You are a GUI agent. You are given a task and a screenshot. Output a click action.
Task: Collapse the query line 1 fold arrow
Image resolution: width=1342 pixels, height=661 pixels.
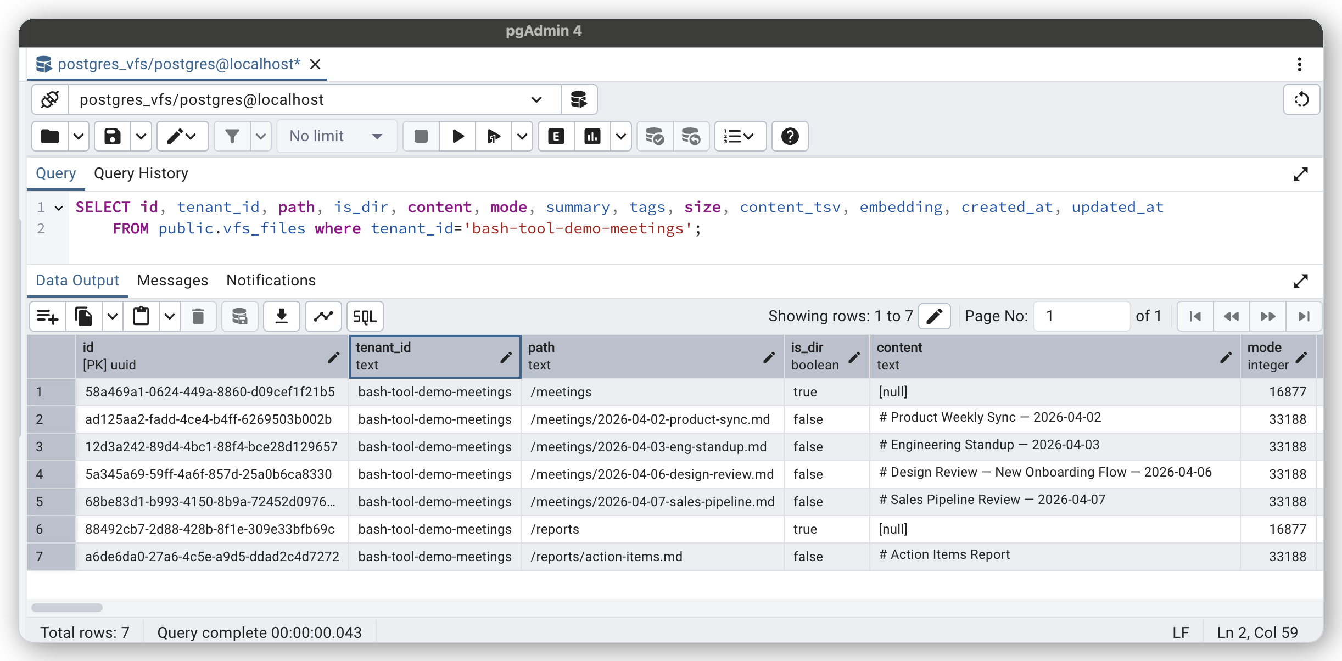[x=58, y=208]
